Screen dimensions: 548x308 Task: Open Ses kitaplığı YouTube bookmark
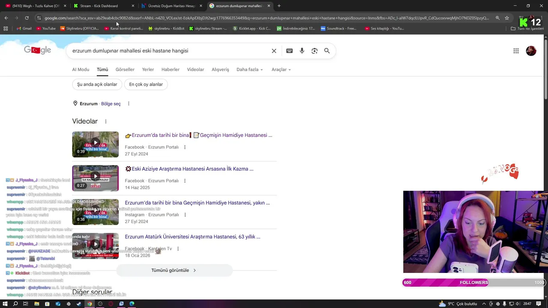(384, 28)
